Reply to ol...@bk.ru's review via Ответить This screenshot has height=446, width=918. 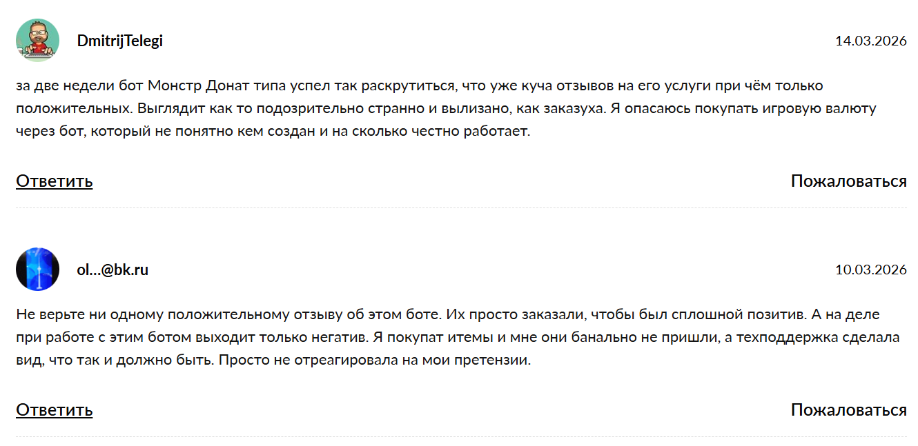pyautogui.click(x=54, y=410)
